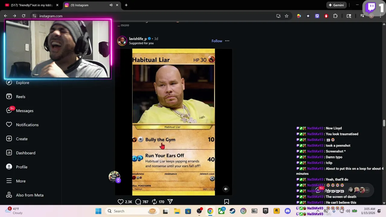Click the Habitual Liar card video
This screenshot has width=386, height=217.
pos(173,122)
